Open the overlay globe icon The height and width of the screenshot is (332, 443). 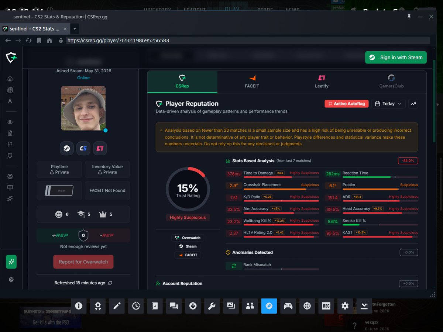pos(307,306)
